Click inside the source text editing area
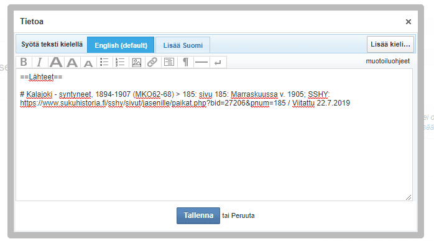Screen dimensions: 434x244 tap(214, 135)
